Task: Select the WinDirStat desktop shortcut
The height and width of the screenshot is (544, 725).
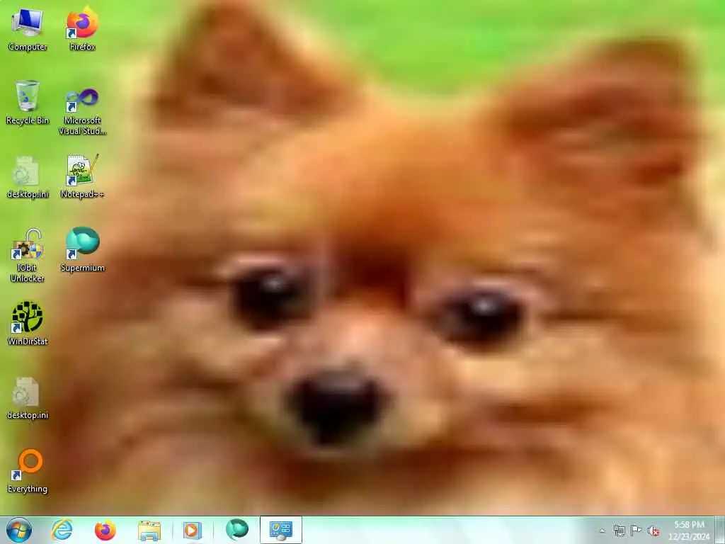Action: coord(28,323)
